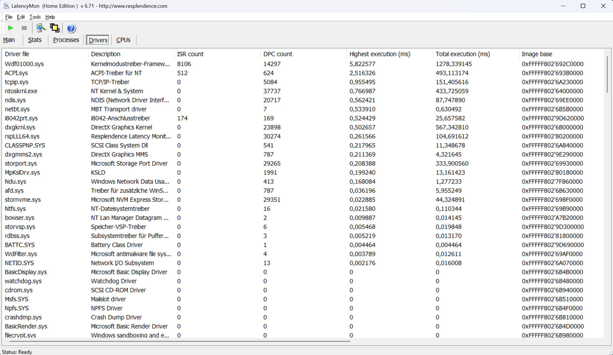Switch to the Processes tab
613x355 pixels.
[66, 40]
